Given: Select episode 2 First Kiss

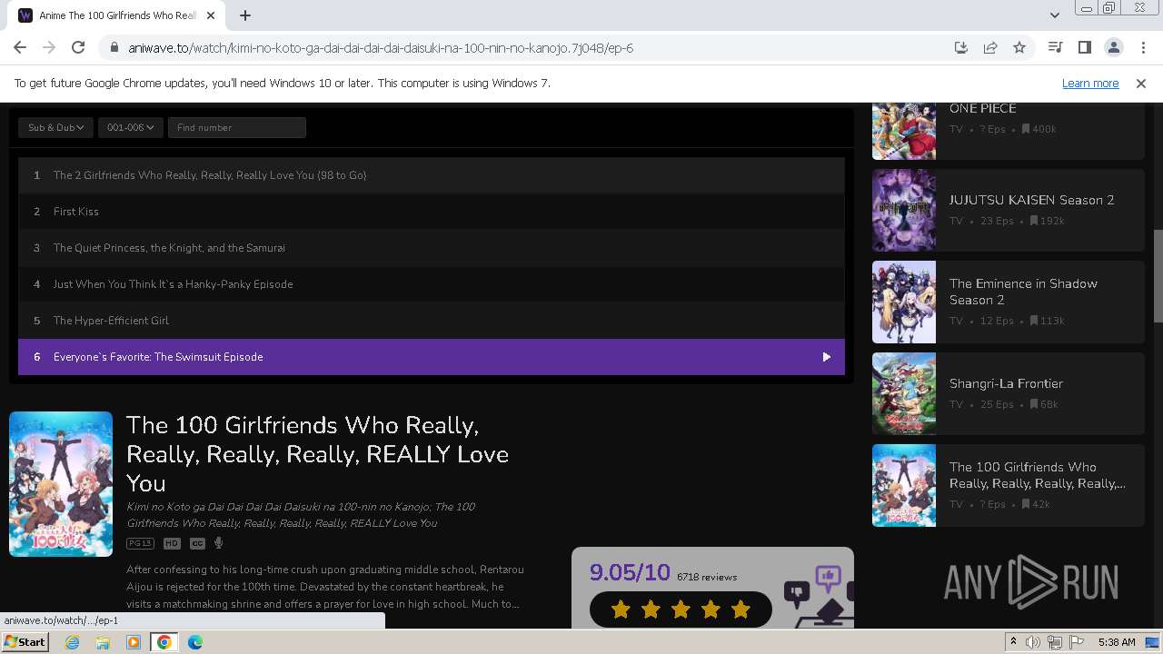Looking at the screenshot, I should coord(432,212).
